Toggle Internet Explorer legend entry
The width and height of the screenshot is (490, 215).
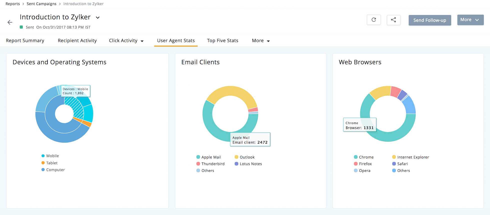click(x=413, y=157)
